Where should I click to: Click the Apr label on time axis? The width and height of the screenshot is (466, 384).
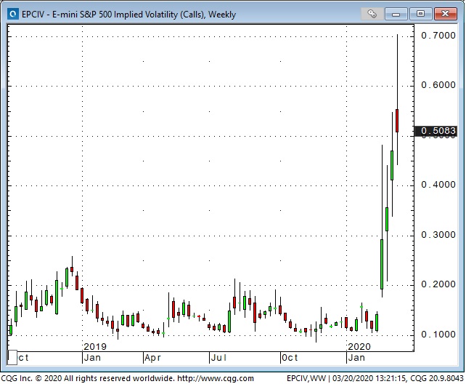tap(152, 358)
